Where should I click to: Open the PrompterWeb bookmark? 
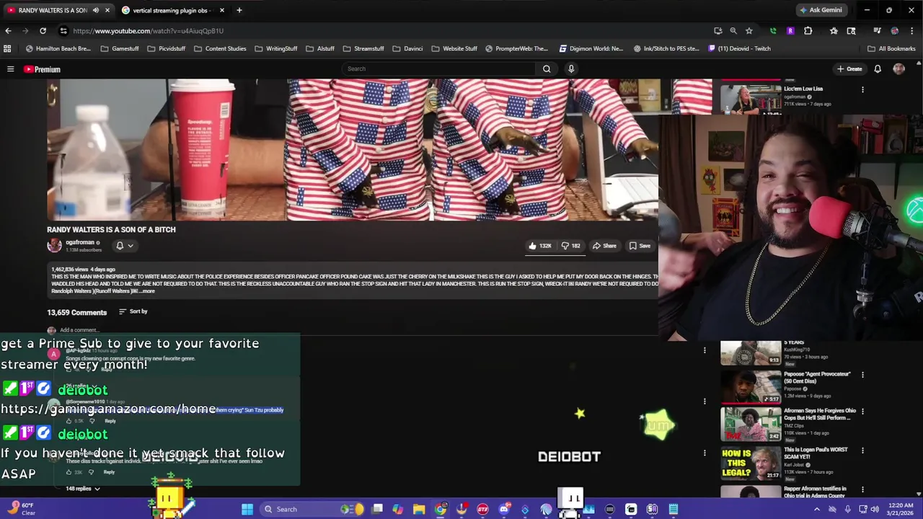[x=516, y=49]
